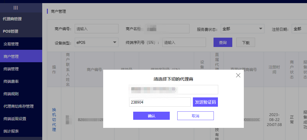Click the 商户联系人姓名 column header
This screenshot has height=140, width=307.
coord(68,69)
